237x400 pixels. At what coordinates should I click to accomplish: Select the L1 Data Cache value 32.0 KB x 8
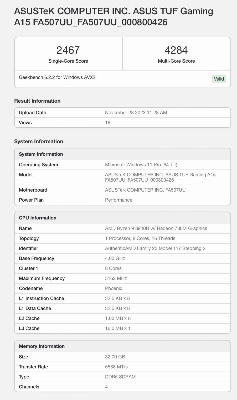coord(117,308)
